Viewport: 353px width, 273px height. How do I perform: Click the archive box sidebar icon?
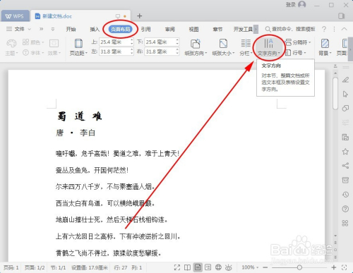[x=345, y=180]
